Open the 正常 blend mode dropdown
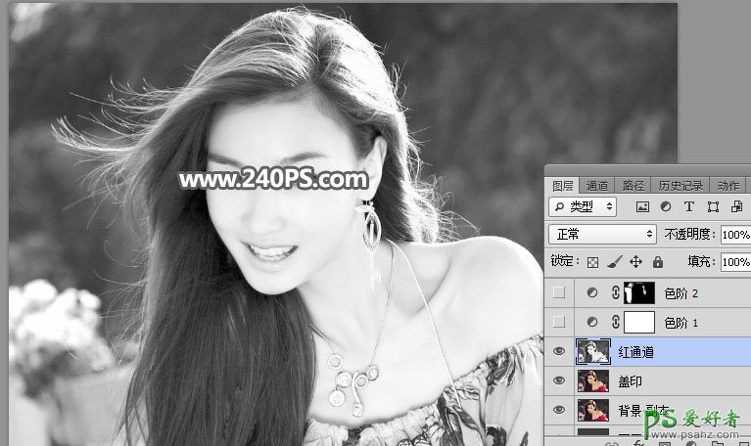The width and height of the screenshot is (751, 446). tap(602, 234)
